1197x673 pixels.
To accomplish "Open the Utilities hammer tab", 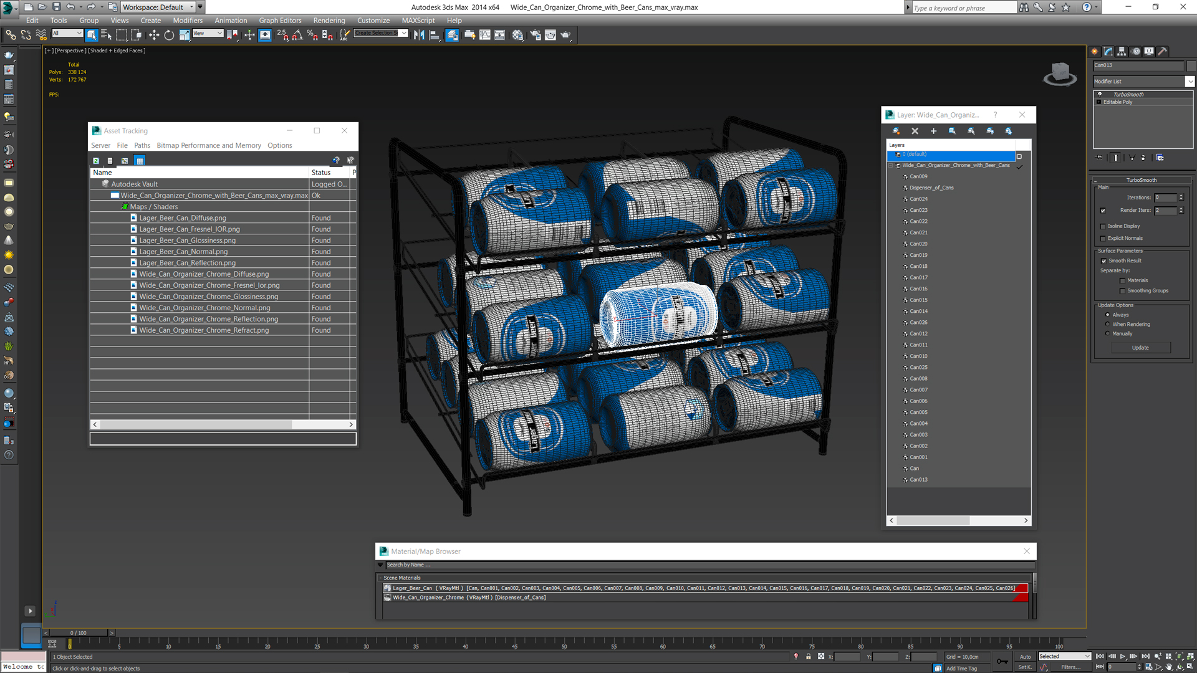I will (x=1162, y=52).
